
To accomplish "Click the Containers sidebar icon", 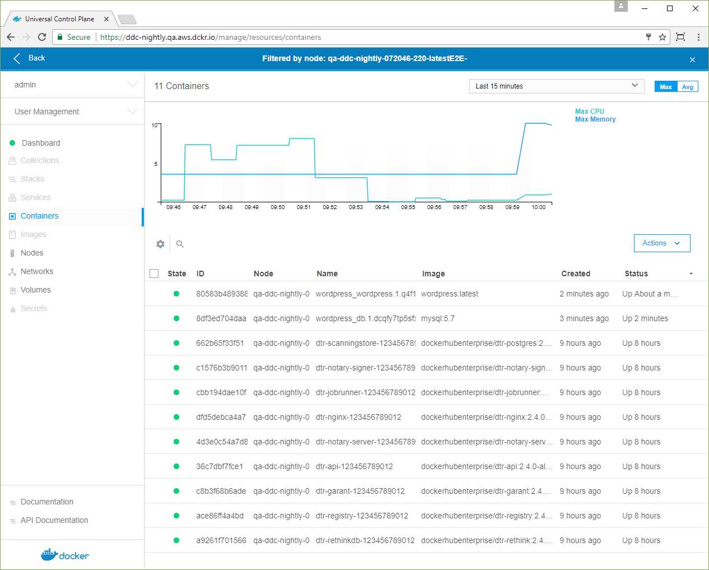I will (x=12, y=216).
